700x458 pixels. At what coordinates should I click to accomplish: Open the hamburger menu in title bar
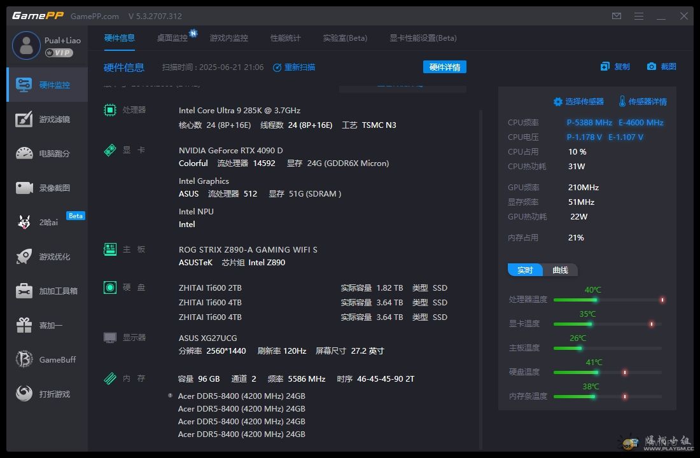[639, 16]
